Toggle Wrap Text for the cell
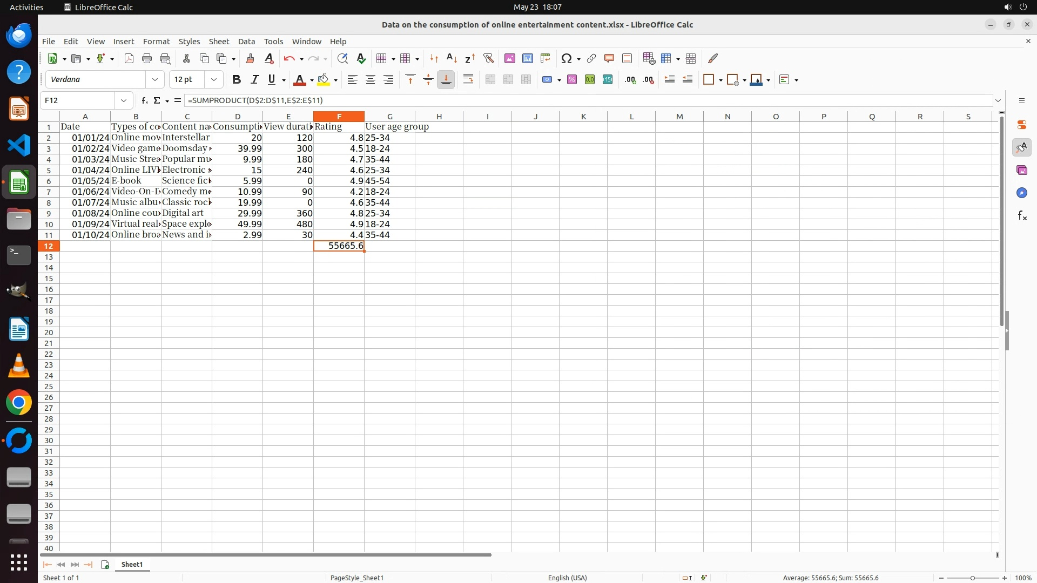This screenshot has width=1037, height=583. pos(468,79)
